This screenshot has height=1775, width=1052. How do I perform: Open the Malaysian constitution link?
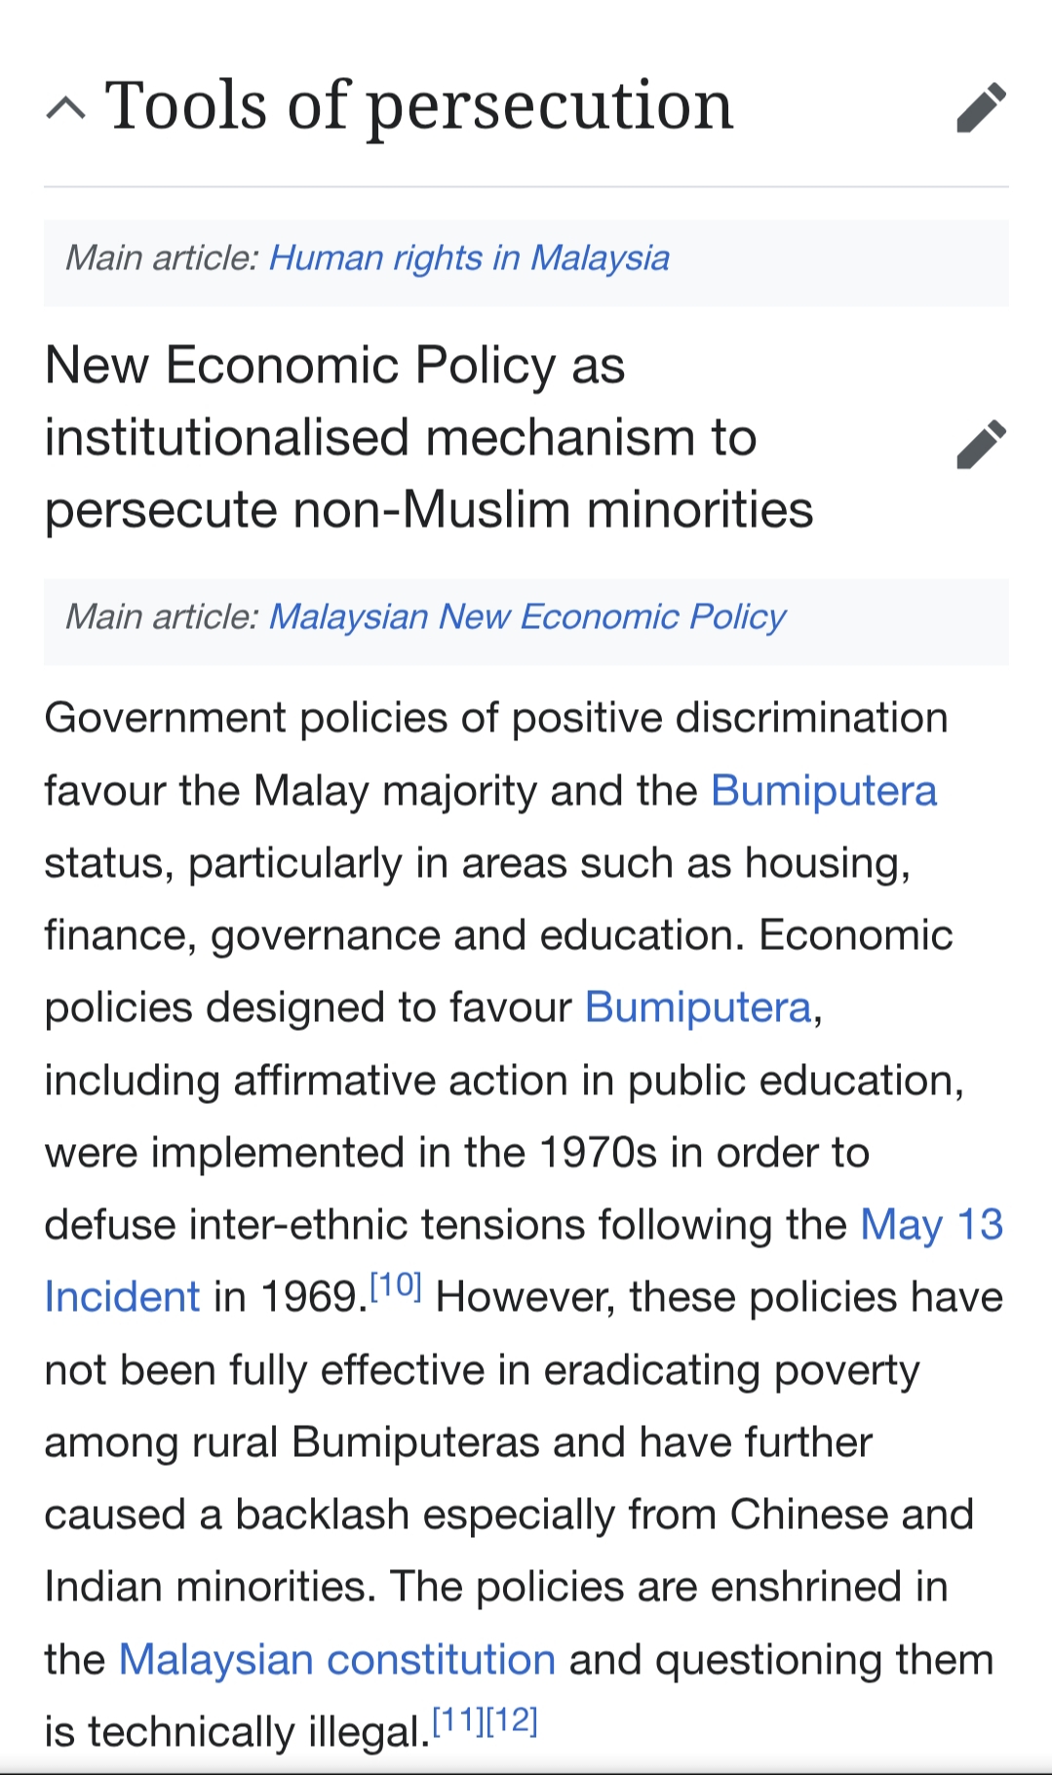tap(336, 1660)
